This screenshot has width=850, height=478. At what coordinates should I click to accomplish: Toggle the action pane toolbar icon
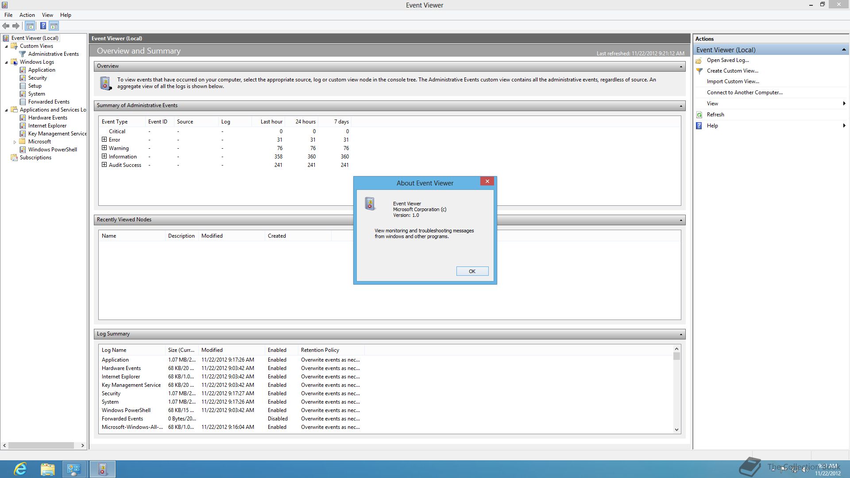(x=54, y=26)
